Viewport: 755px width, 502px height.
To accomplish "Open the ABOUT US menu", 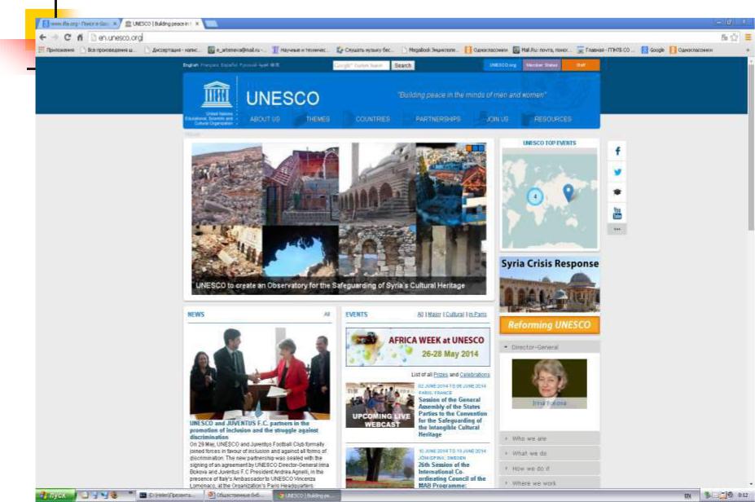I will tap(265, 119).
